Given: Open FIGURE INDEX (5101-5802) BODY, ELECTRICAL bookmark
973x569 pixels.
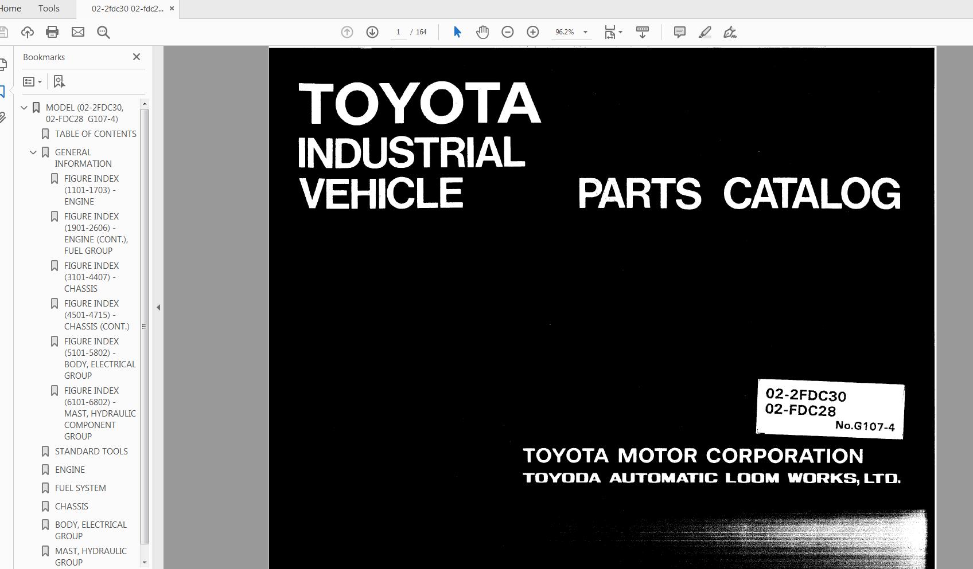Looking at the screenshot, I should [100, 358].
